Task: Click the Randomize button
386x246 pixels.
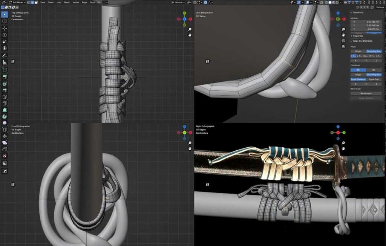Action: pyautogui.click(x=366, y=93)
